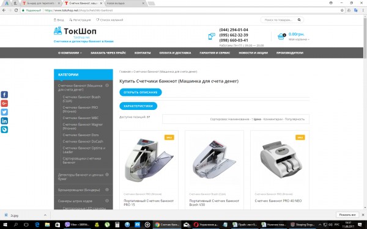This screenshot has height=229, width=367.
Task: Open О компании dropdown menu
Action: [x=70, y=53]
